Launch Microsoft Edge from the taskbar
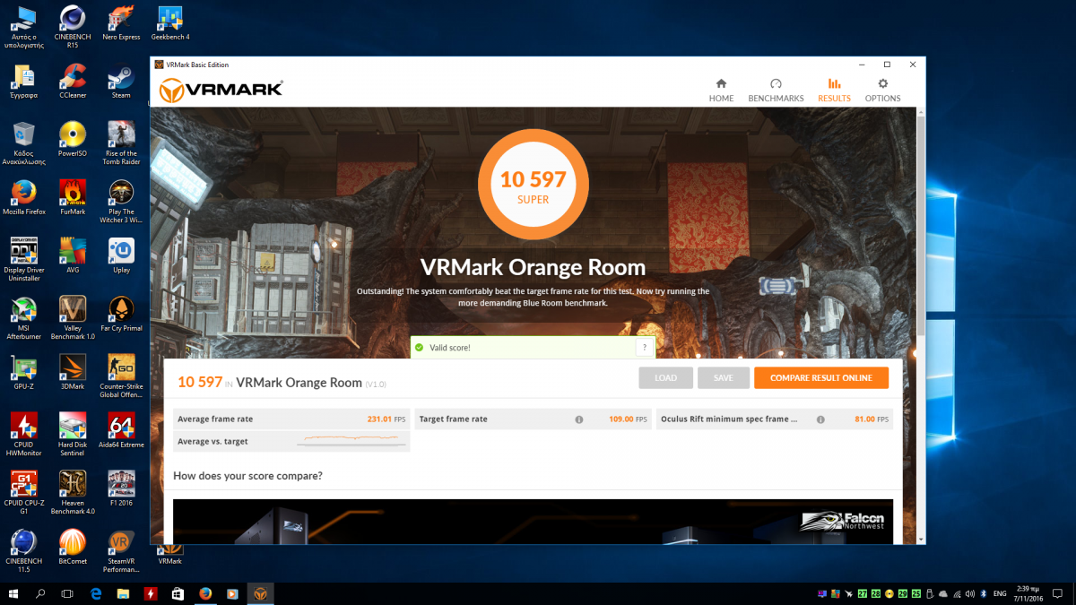Screen dimensions: 1076x605 point(96,593)
